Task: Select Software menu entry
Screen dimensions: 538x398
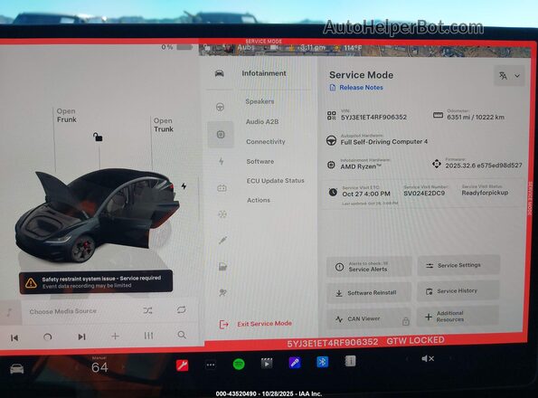Action: coord(260,161)
